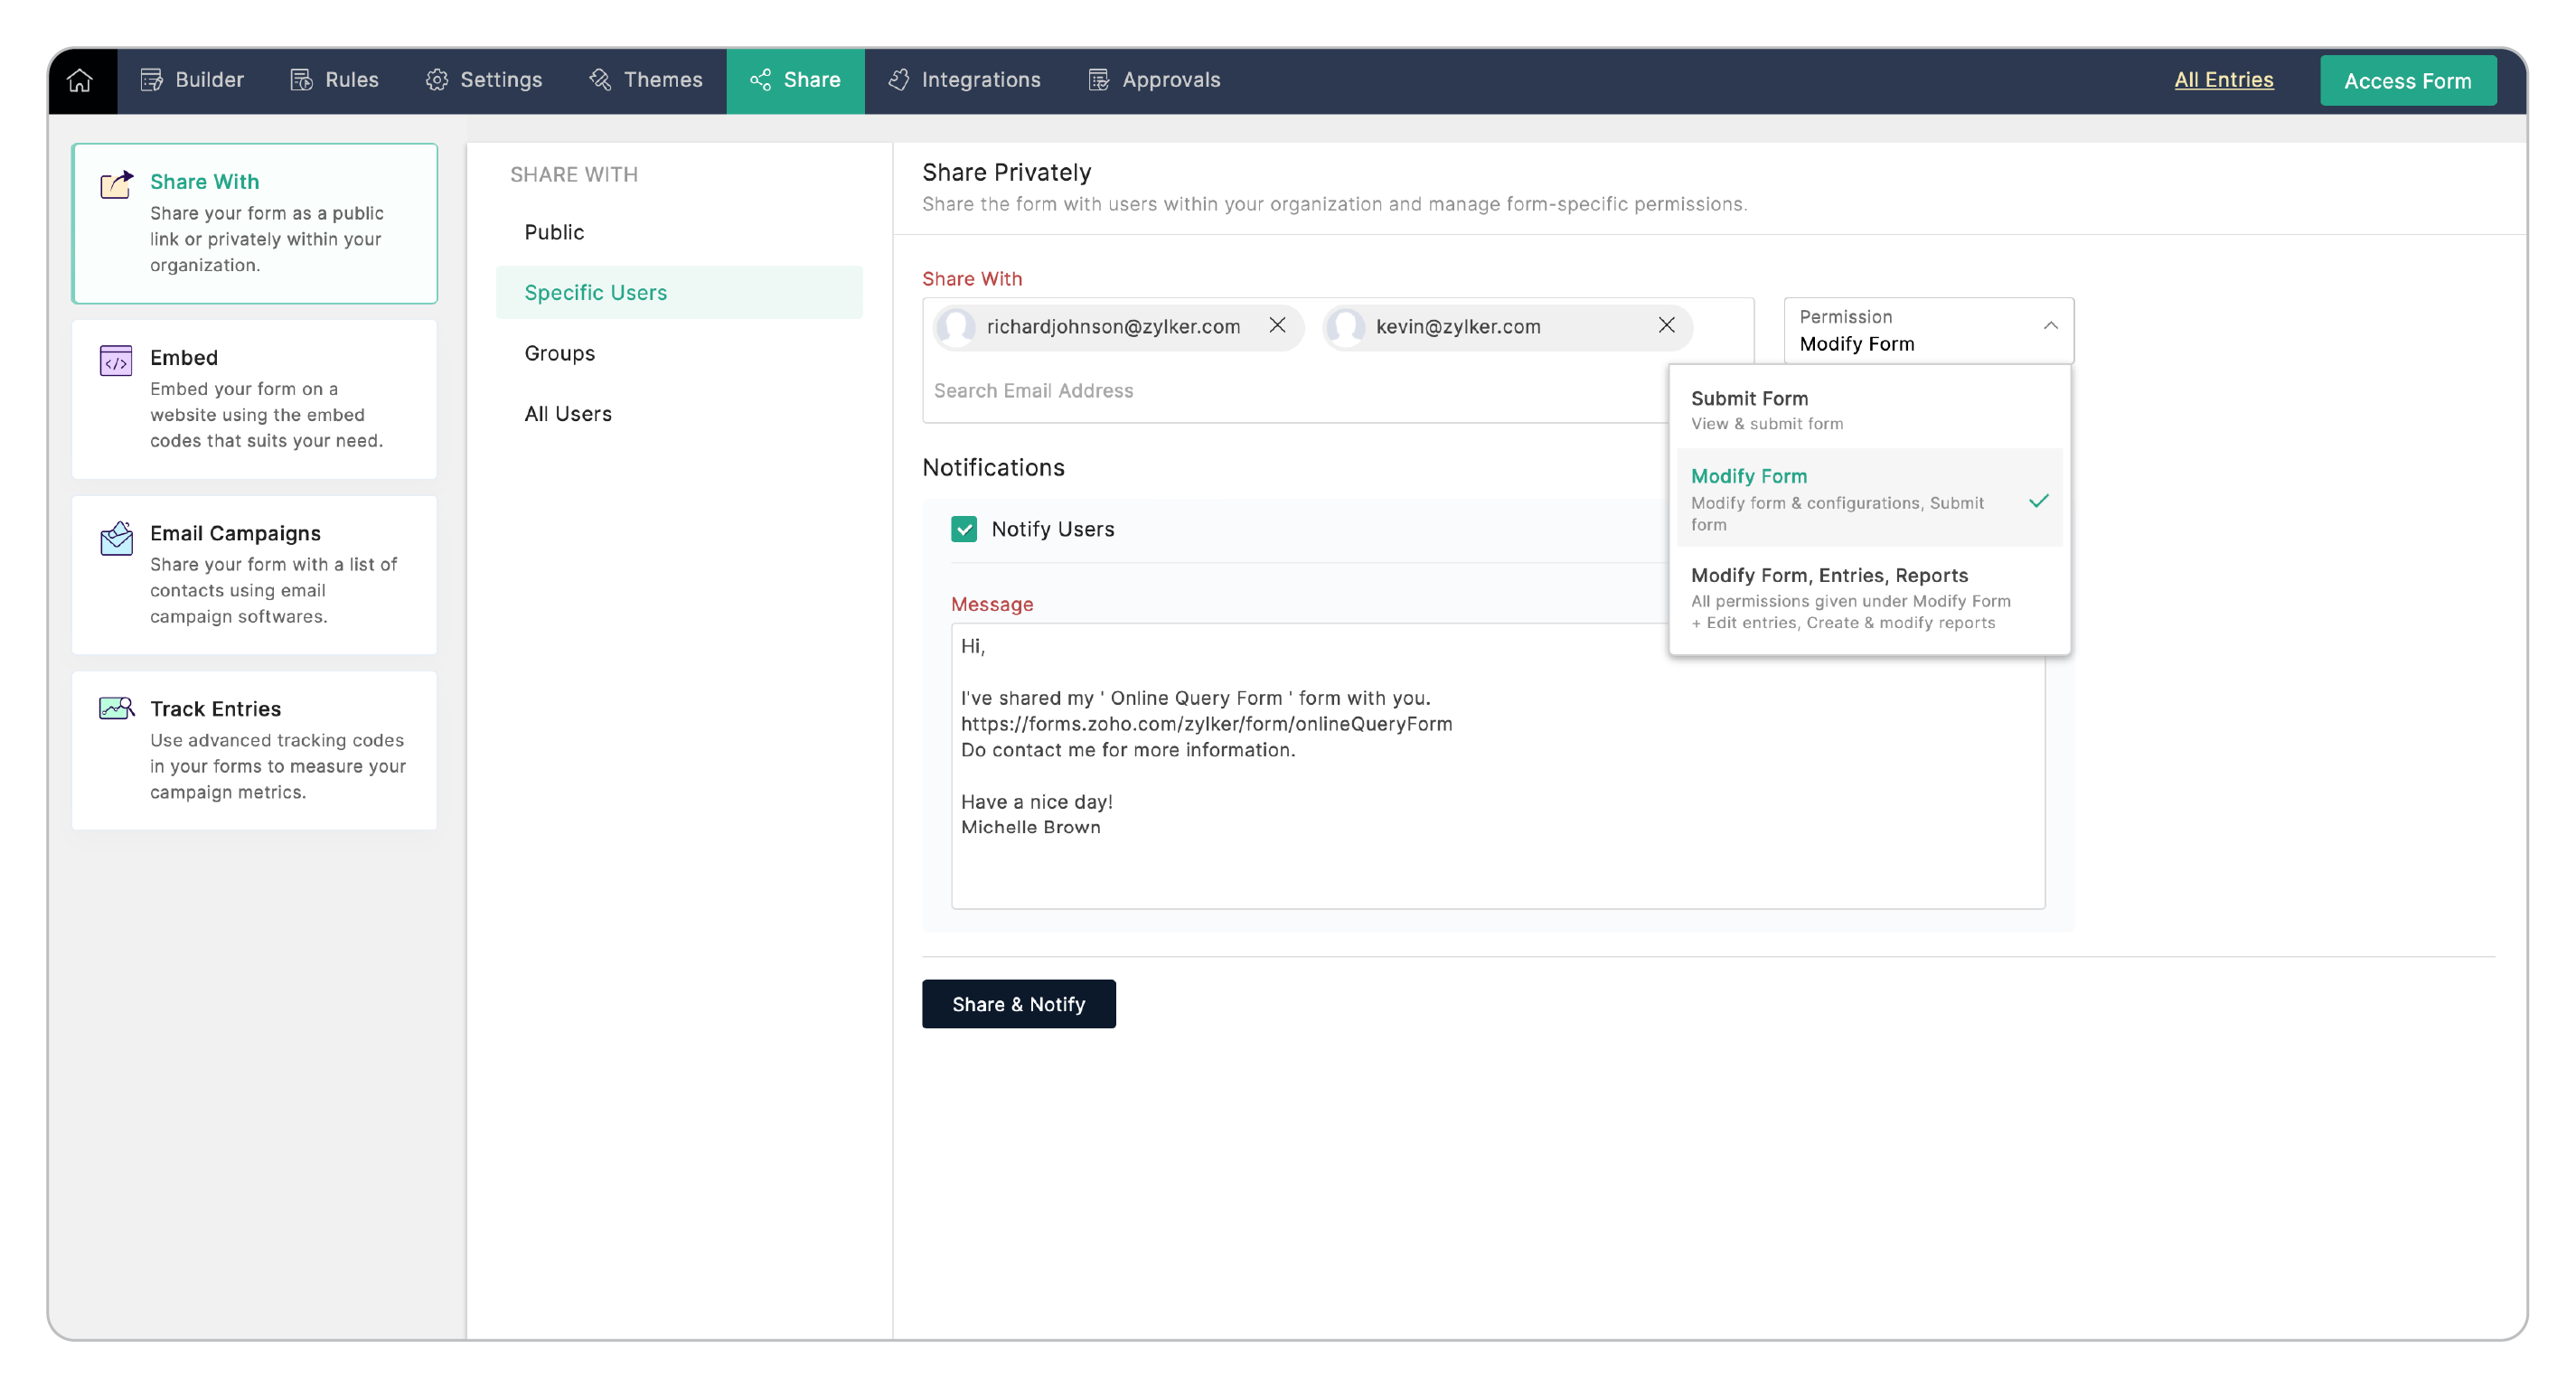
Task: Uncheck the Notify Users checkbox
Action: click(963, 529)
